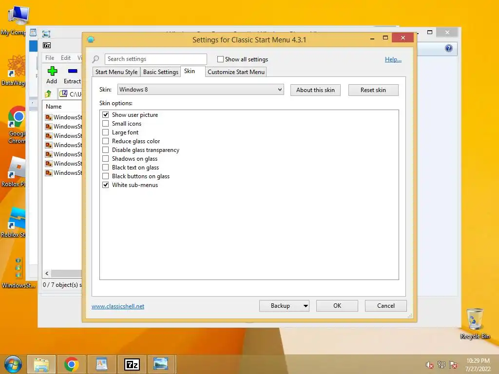Screen dimensions: 499x374
Task: Click the muted speaker tray icon
Action: point(430,365)
